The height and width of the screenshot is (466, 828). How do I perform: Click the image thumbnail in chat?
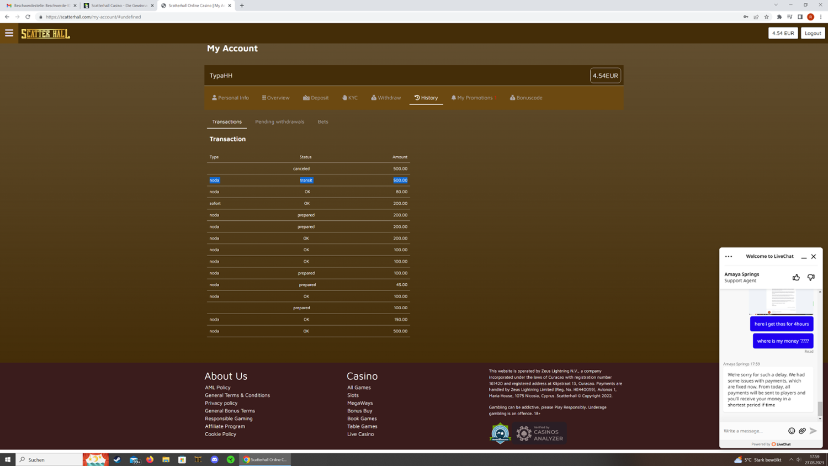click(781, 302)
